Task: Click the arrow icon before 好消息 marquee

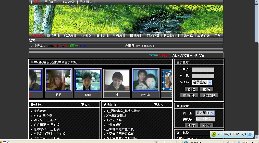Action: point(154,55)
